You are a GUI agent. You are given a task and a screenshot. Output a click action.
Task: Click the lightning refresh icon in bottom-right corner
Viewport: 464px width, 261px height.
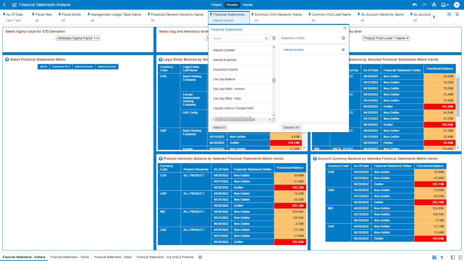coord(442,257)
